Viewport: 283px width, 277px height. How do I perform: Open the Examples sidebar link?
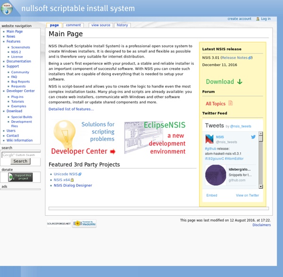(x=18, y=106)
